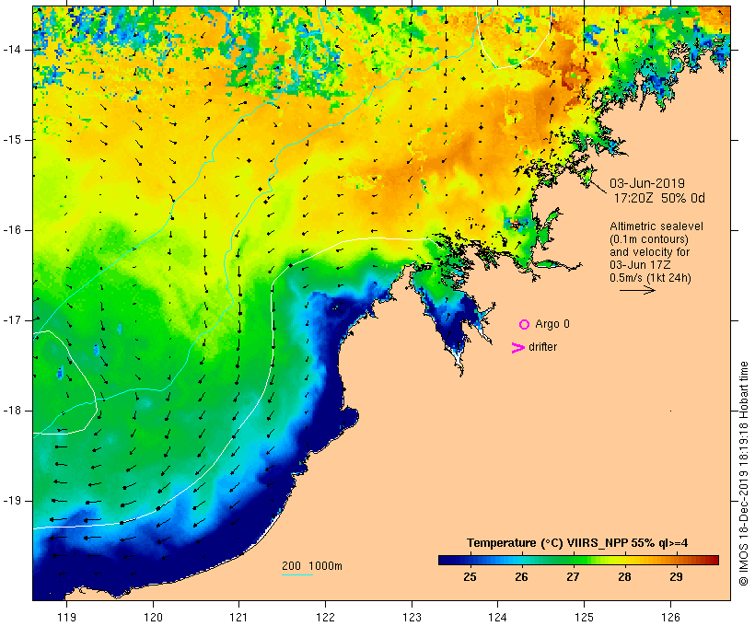Click the cyan 200m isobath legend line
Screen dimensions: 755x626
[x=297, y=574]
